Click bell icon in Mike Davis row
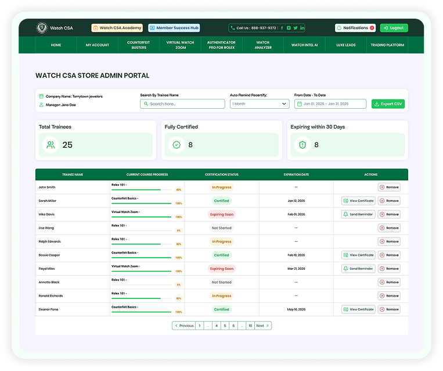Image resolution: width=443 pixels, height=371 pixels. click(346, 214)
